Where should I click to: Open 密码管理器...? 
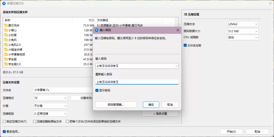point(116,105)
